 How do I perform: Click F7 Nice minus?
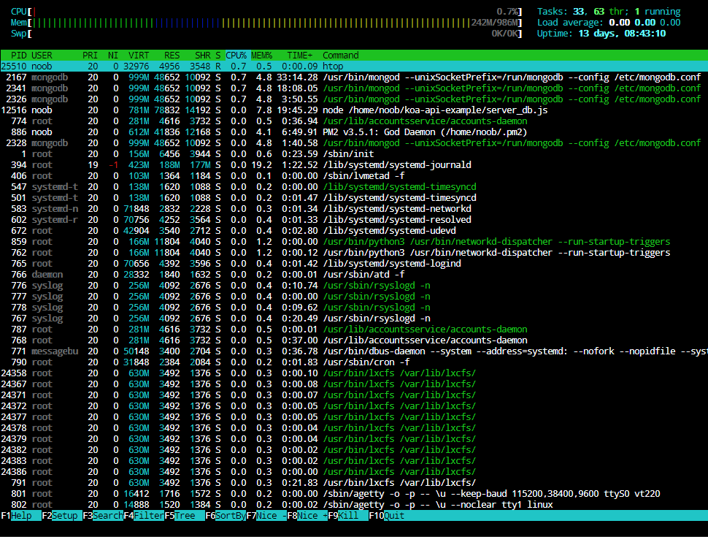tap(266, 515)
